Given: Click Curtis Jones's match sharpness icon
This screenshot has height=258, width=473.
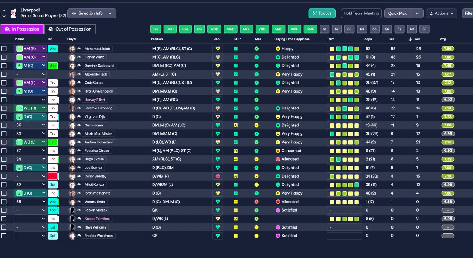Looking at the screenshot, I should [236, 125].
